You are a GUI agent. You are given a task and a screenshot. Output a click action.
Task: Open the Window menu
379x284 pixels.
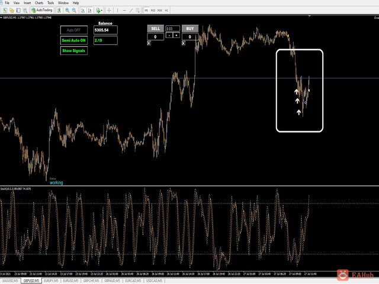coord(63,3)
